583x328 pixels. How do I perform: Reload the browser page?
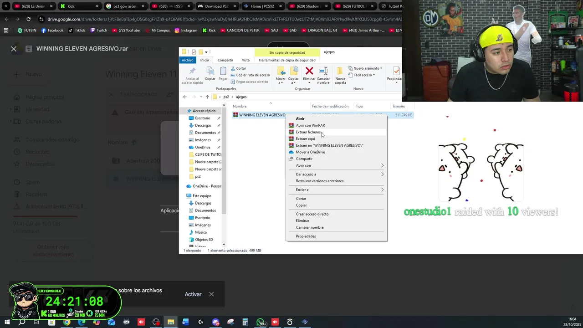(x=28, y=19)
